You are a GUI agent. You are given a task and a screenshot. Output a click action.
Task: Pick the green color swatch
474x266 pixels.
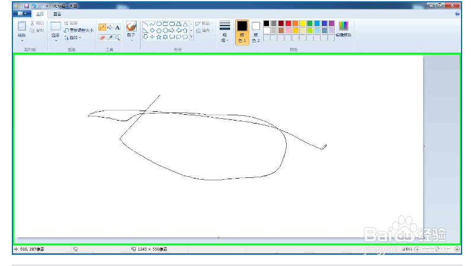point(310,23)
